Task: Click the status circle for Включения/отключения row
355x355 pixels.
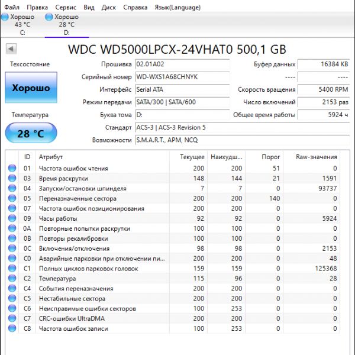Action: 12,248
